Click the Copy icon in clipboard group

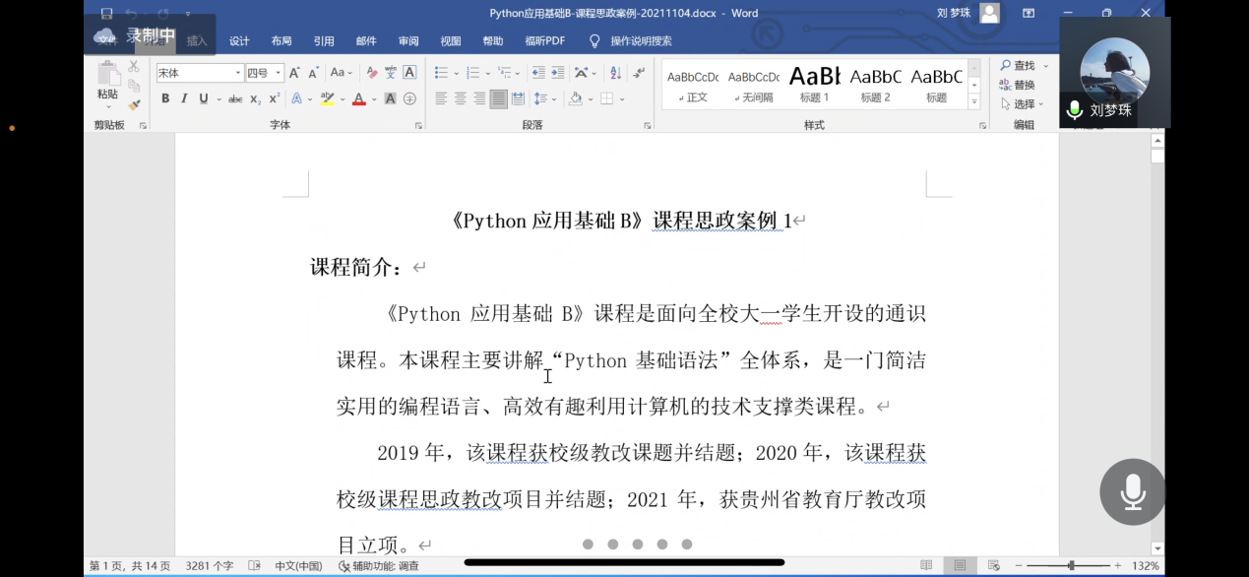134,85
